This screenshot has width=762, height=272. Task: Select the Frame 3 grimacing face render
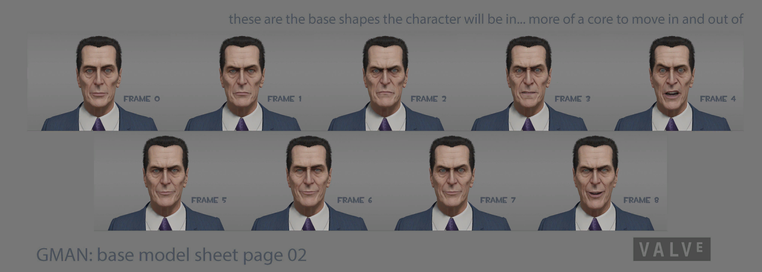[529, 83]
